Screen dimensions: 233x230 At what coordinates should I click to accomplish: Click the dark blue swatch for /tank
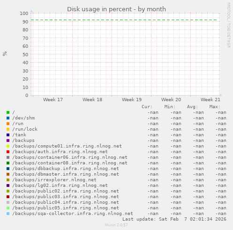pyautogui.click(x=8, y=135)
